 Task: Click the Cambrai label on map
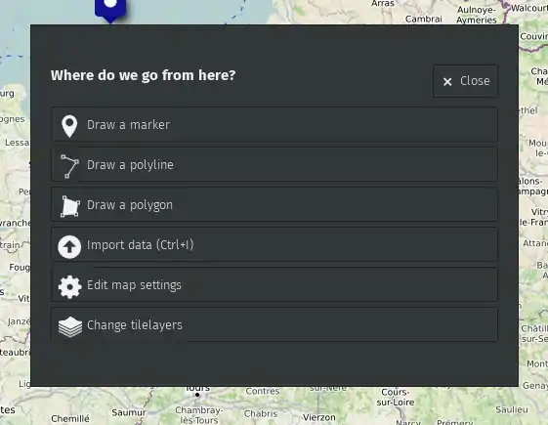424,19
